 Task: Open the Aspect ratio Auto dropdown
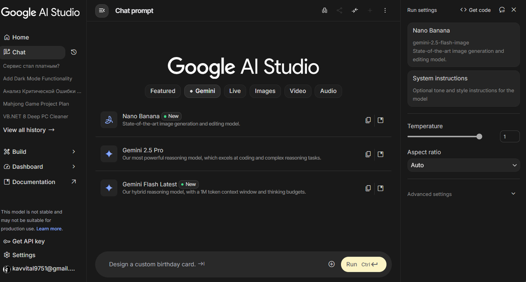pyautogui.click(x=464, y=165)
